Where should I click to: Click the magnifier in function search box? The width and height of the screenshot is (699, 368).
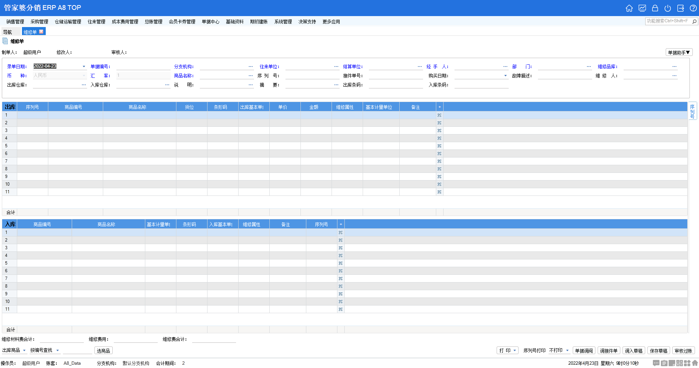click(x=694, y=22)
